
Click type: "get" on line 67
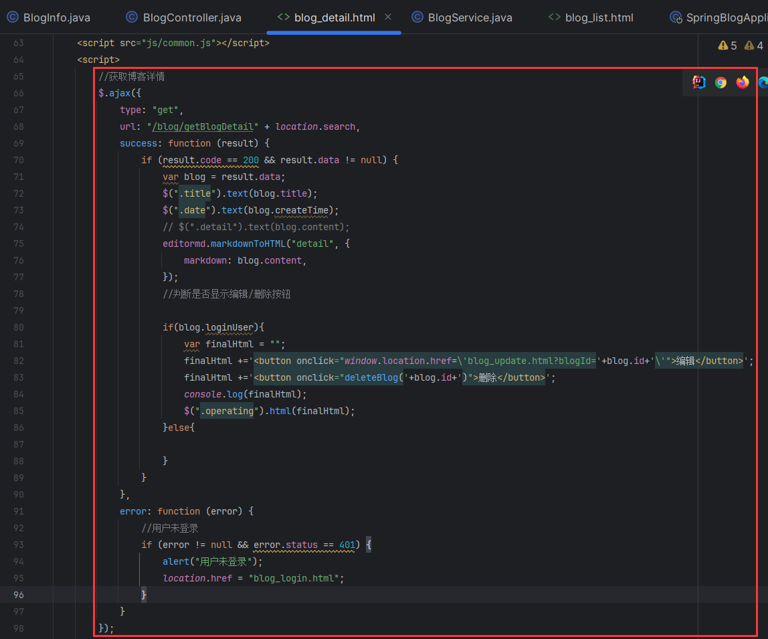point(151,110)
